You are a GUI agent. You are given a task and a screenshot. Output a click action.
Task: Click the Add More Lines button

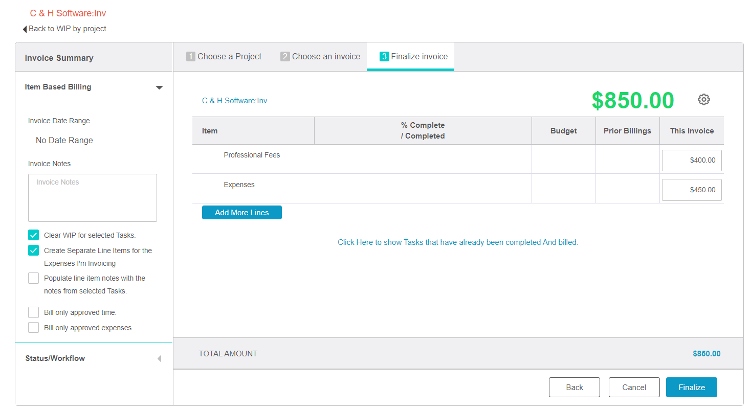point(241,213)
